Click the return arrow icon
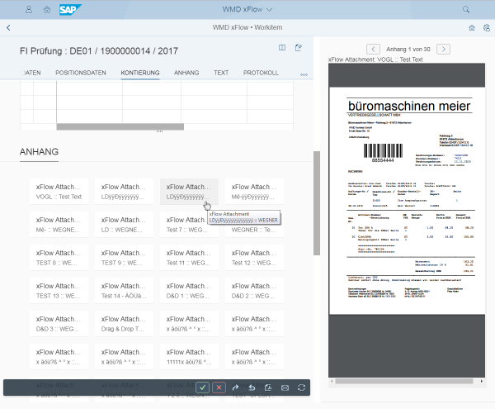The height and width of the screenshot is (409, 495). (x=252, y=388)
